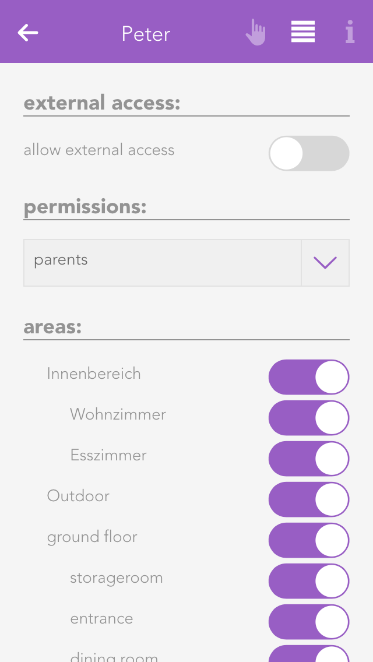373x662 pixels.
Task: Open the list view lines icon
Action: point(303,32)
